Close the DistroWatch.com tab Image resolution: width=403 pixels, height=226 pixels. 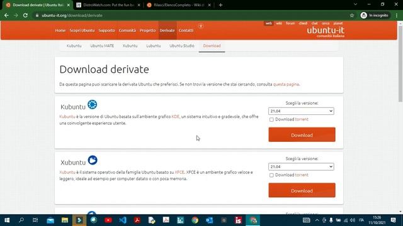139,5
